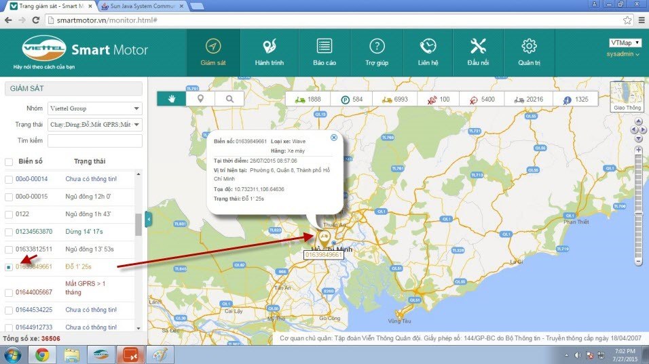
Task: Focus the Tìm kiếm search field
Action: pyautogui.click(x=94, y=140)
